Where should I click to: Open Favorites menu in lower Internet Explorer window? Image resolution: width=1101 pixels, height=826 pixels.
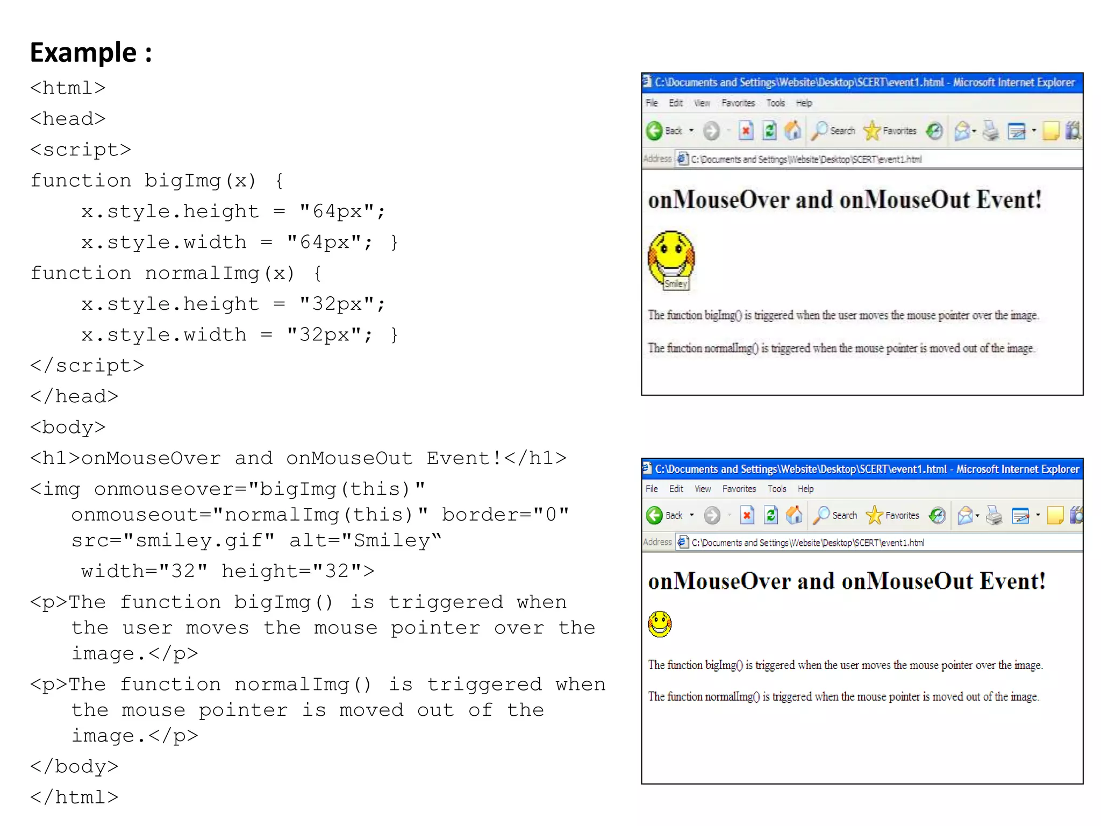pos(739,489)
